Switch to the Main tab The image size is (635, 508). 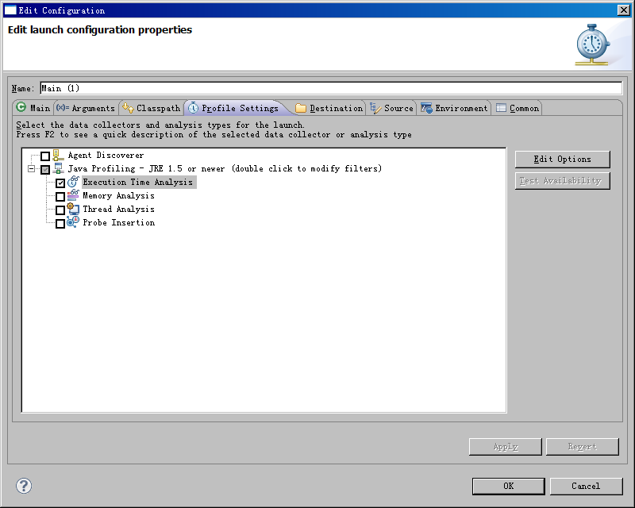[33, 108]
